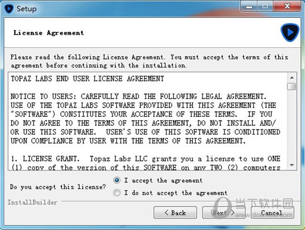Screen dimensions: 305x230
Task: Click the license scrollbar thumb
Action: 292,86
